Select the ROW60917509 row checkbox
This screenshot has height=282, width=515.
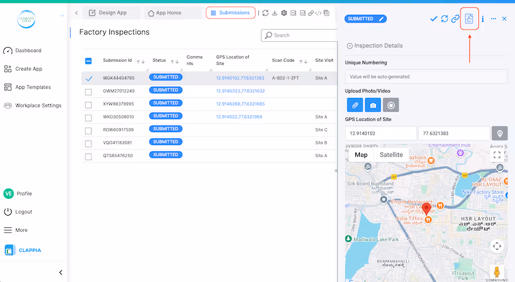pyautogui.click(x=88, y=131)
